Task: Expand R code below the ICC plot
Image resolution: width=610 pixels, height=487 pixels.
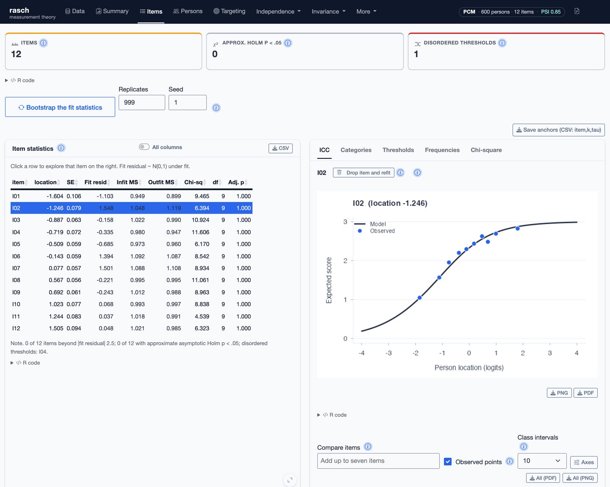Action: (x=332, y=415)
